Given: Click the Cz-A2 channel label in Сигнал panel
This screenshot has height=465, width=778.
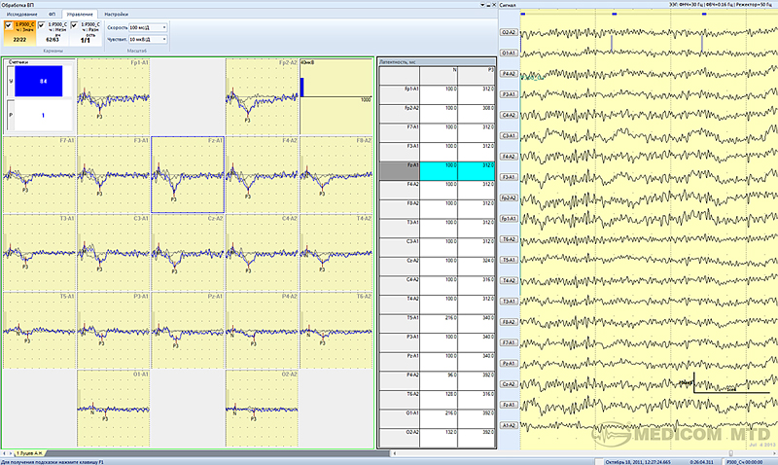Looking at the screenshot, I should pyautogui.click(x=509, y=384).
